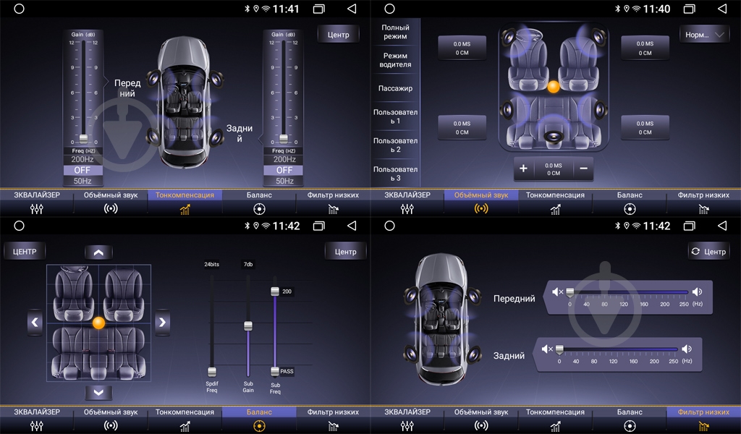The width and height of the screenshot is (741, 434).
Task: Open the highlighted Фильтр низких tab
Action: coord(703,420)
